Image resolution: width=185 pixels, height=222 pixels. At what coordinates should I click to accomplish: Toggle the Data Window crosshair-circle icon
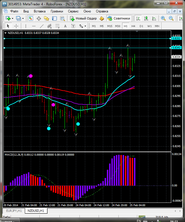click(x=39, y=18)
